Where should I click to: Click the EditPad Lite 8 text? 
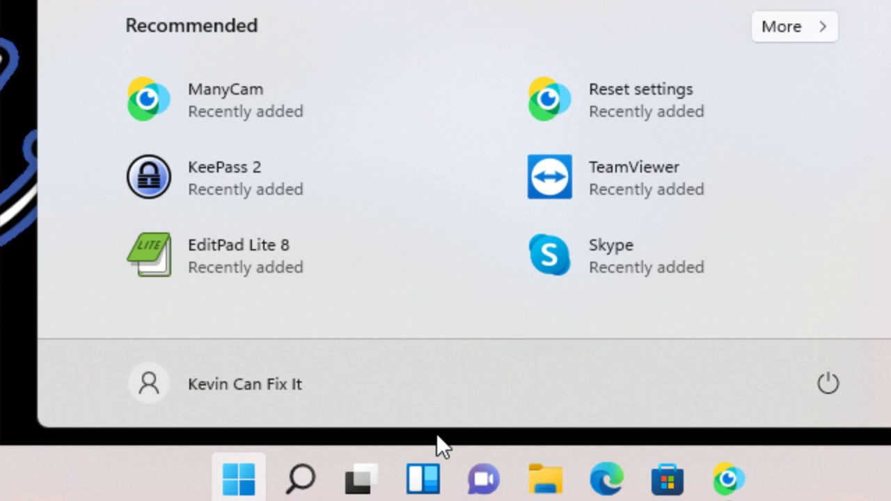click(238, 245)
